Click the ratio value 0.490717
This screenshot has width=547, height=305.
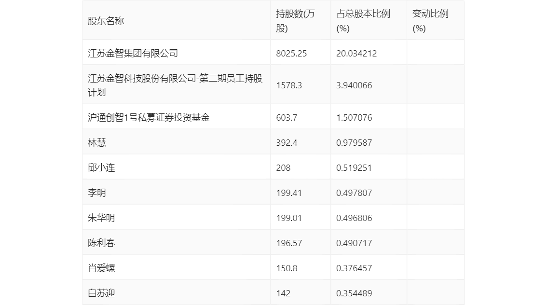(x=354, y=243)
